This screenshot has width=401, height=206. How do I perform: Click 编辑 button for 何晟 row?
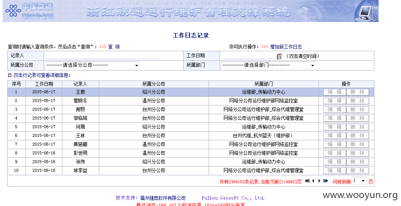tap(335, 127)
